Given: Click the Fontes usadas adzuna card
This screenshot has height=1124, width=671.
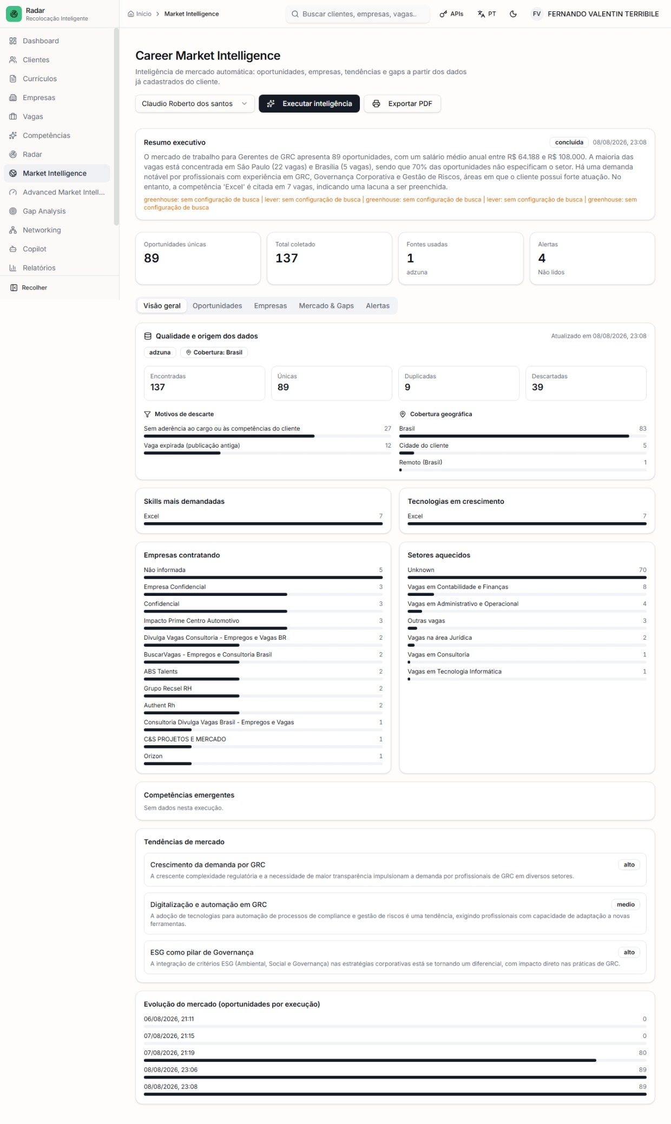Looking at the screenshot, I should 461,258.
